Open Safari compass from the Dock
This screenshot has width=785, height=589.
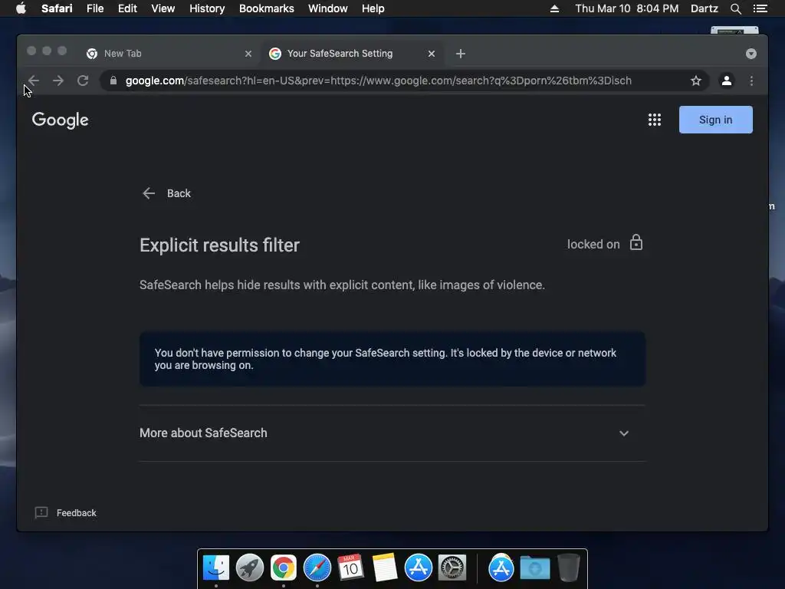(317, 568)
